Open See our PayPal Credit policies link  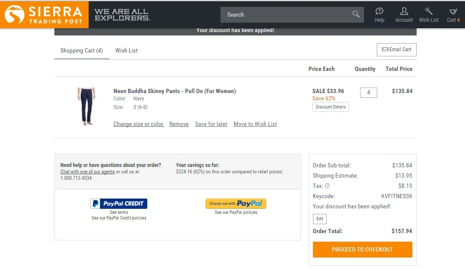click(119, 218)
